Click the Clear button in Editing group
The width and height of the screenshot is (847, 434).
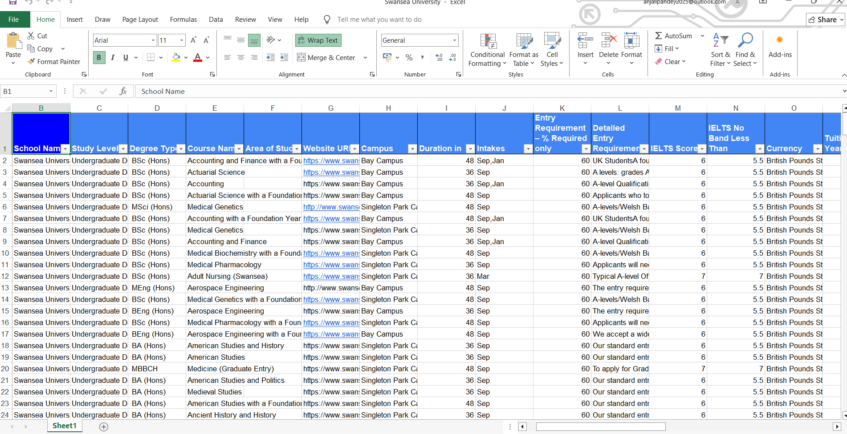point(671,61)
